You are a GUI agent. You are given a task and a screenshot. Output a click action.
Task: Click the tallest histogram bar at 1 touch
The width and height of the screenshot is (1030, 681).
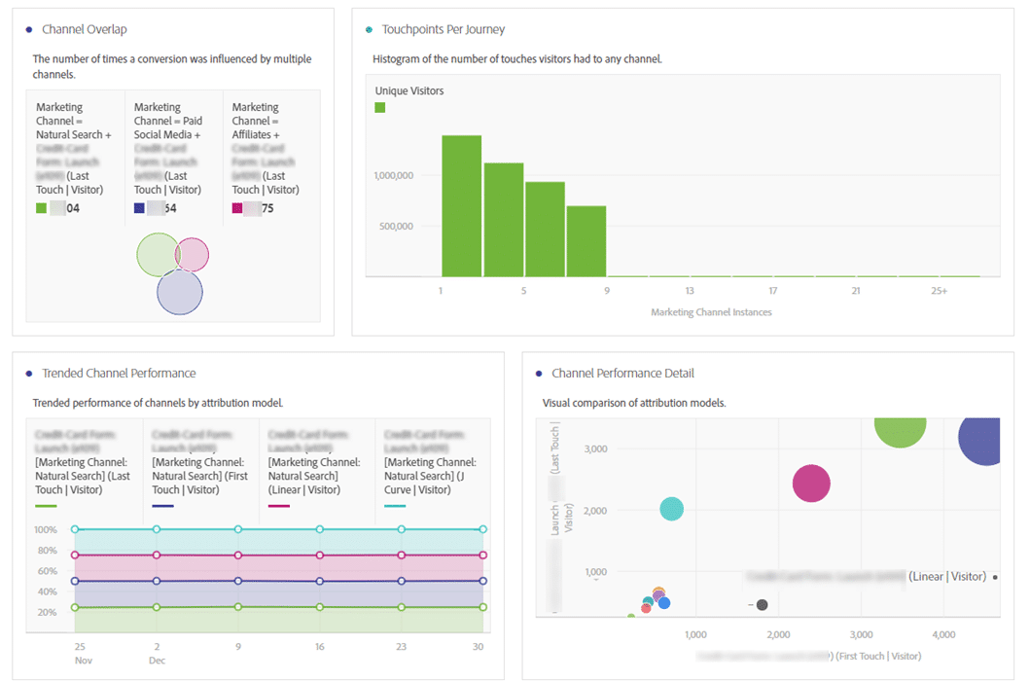click(x=462, y=205)
